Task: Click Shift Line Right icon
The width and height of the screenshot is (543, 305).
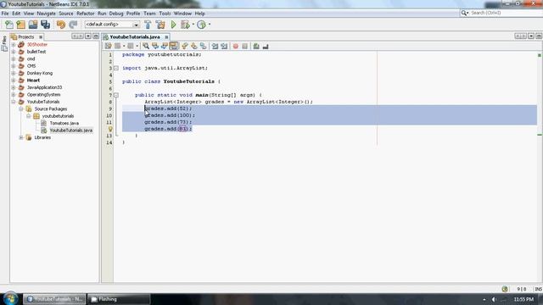Action: 224,46
